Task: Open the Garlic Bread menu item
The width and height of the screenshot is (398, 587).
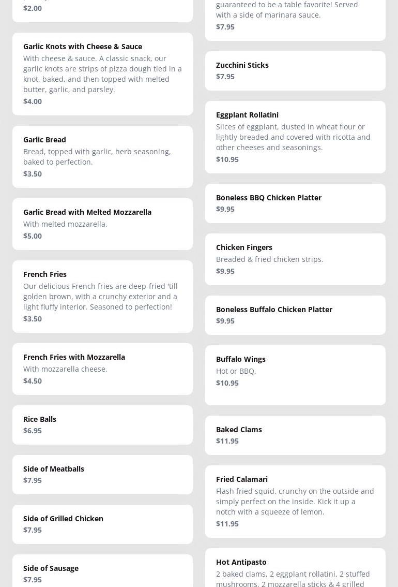Action: (x=102, y=156)
